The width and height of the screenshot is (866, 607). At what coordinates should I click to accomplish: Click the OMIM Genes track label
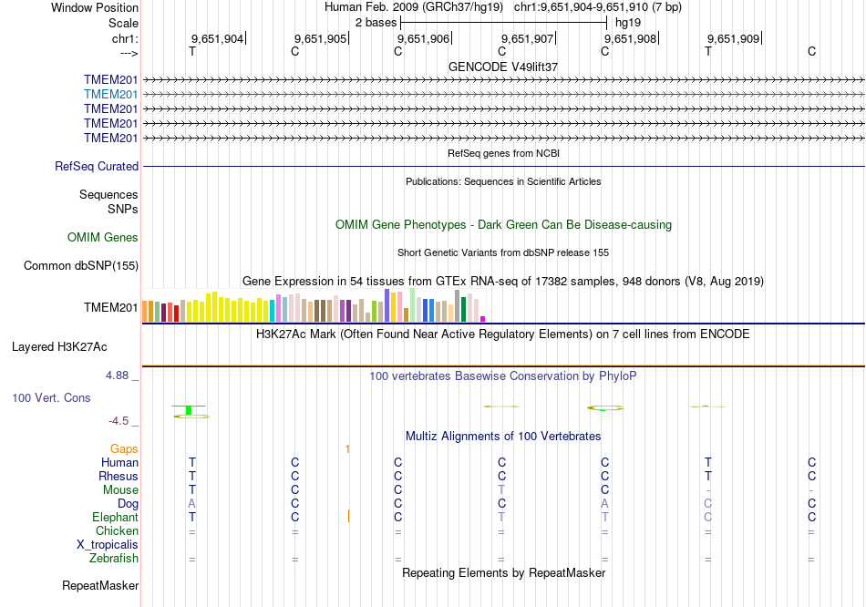[103, 238]
